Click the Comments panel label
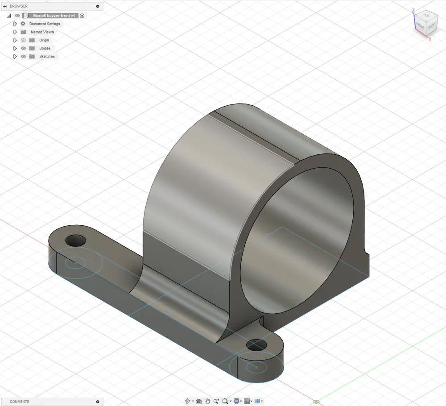 click(x=19, y=402)
